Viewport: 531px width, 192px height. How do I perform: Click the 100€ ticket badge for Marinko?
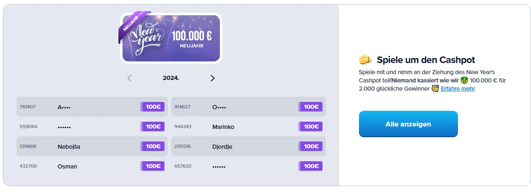pyautogui.click(x=311, y=126)
